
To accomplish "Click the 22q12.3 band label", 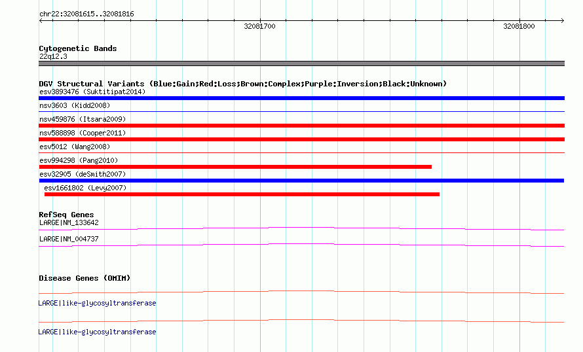I will pos(53,56).
